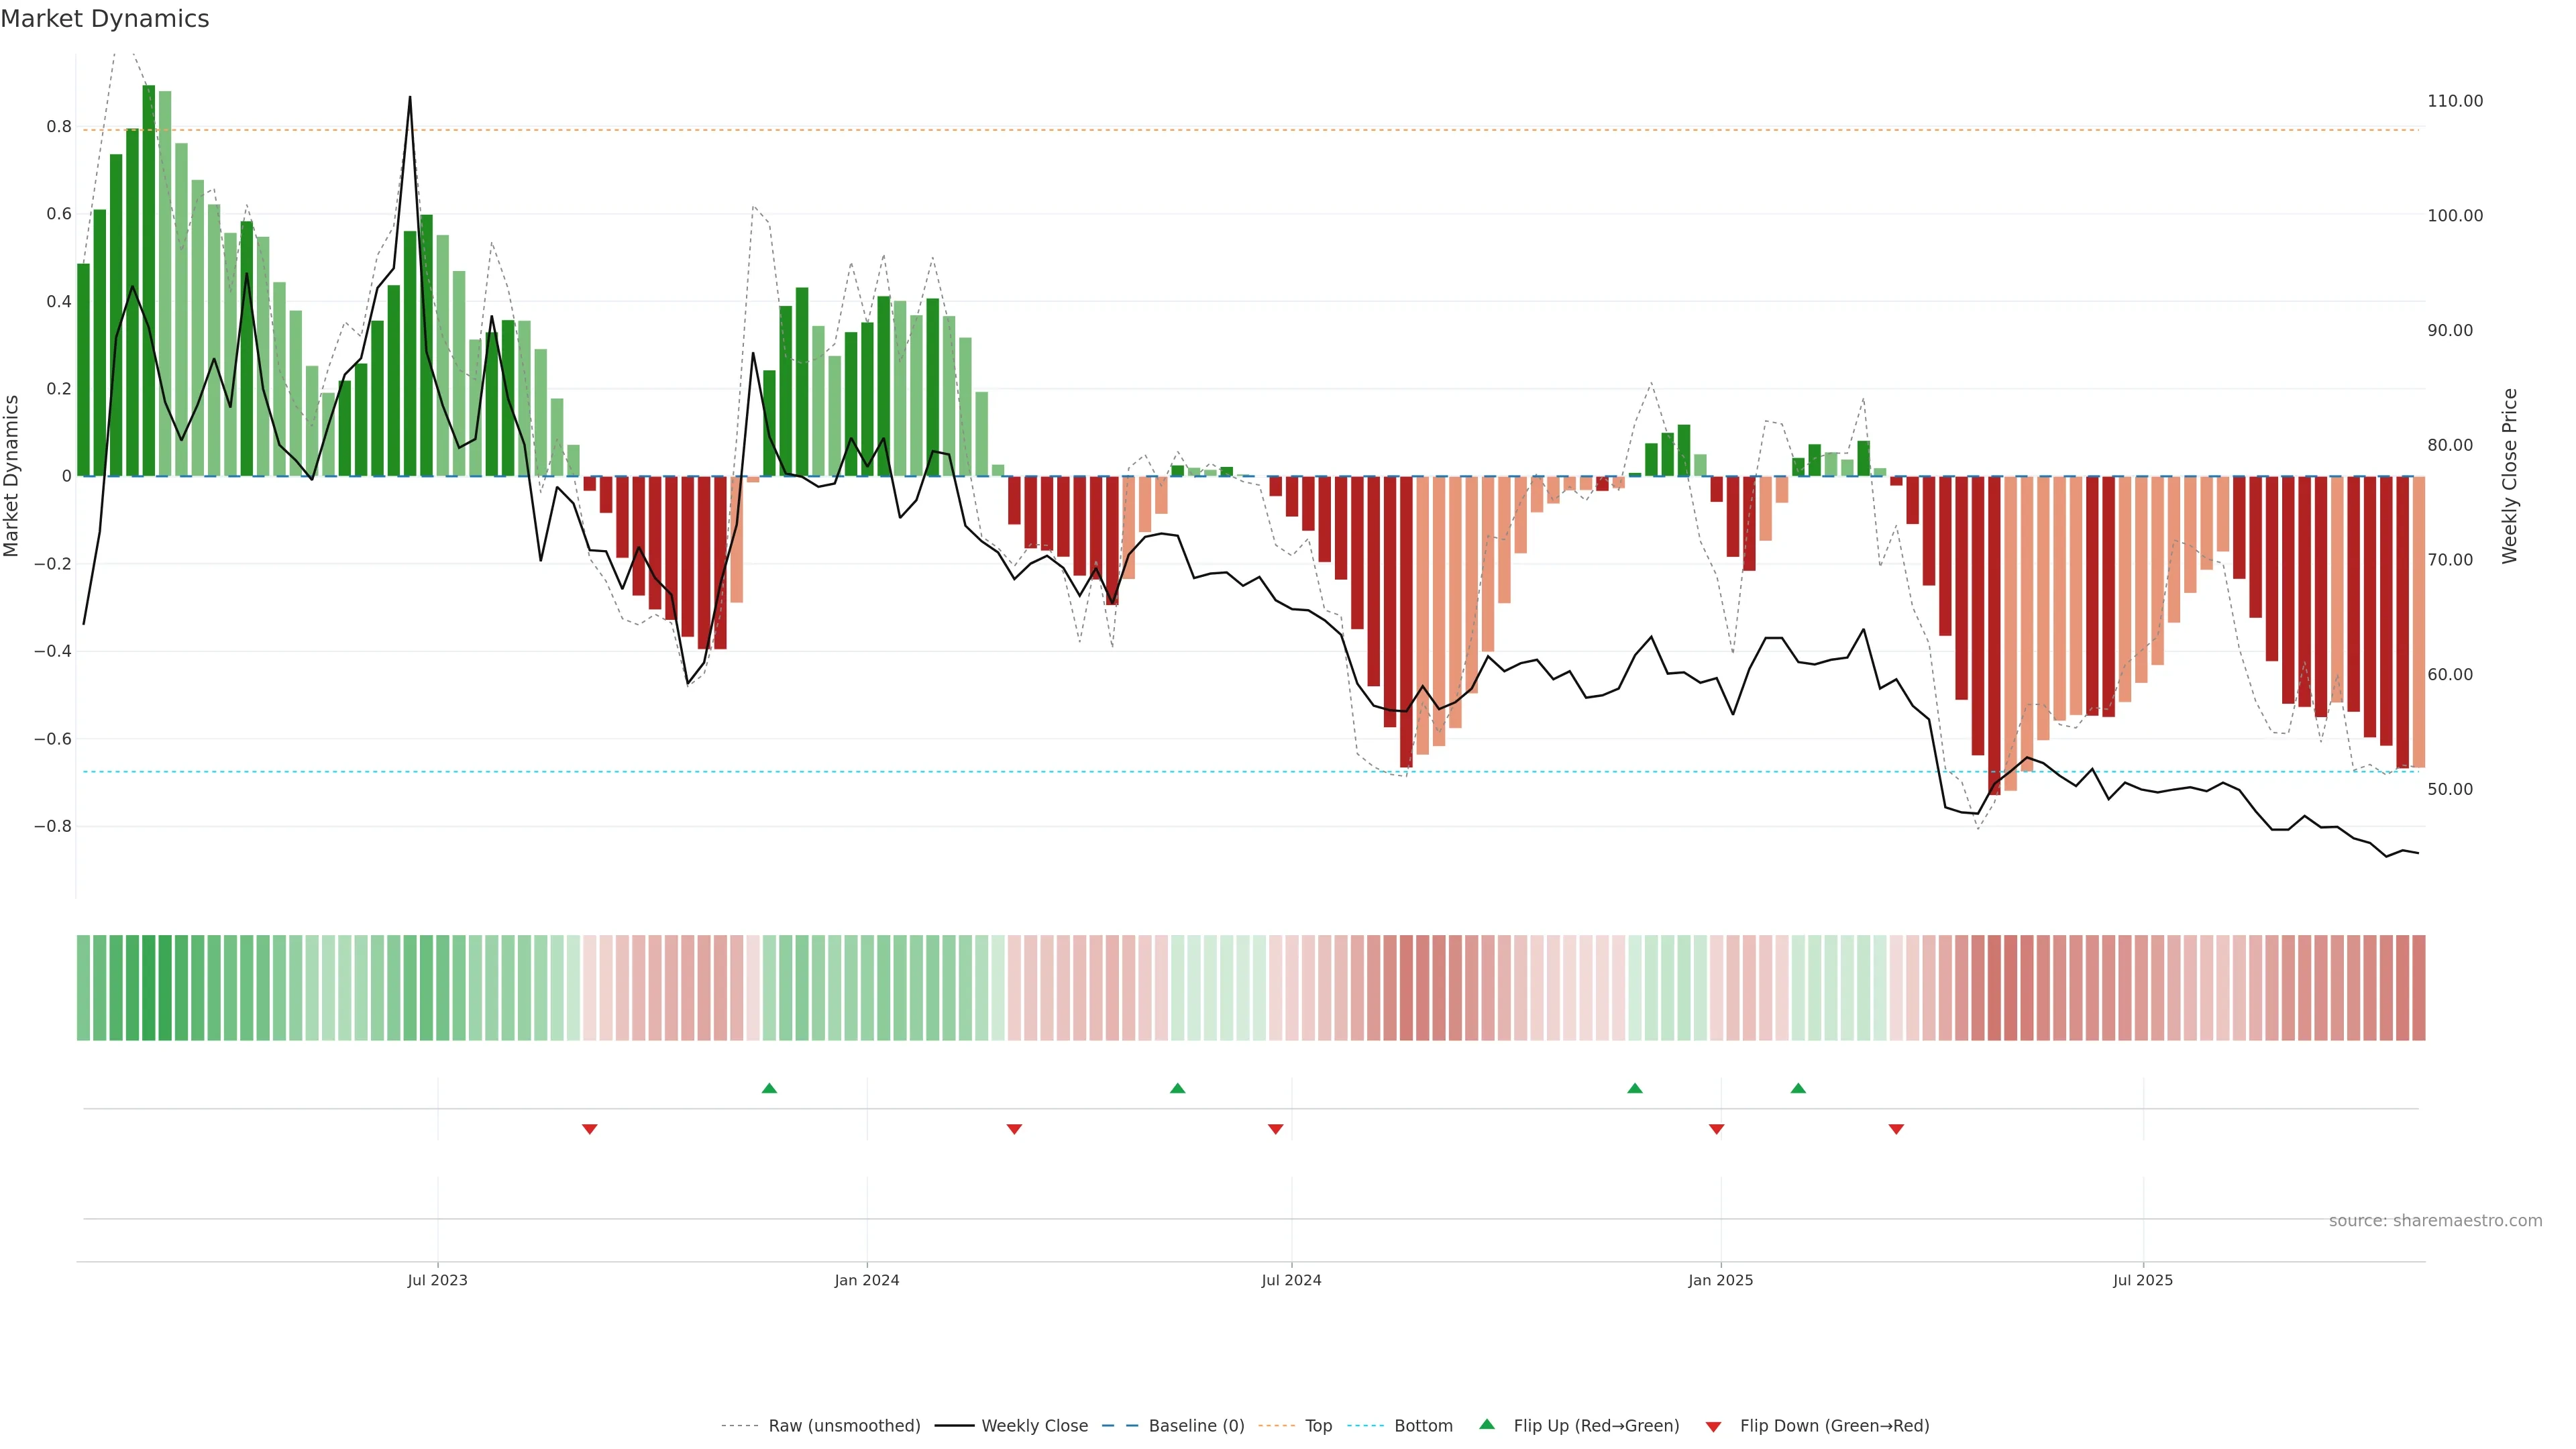Click the Jan 2024 x-axis label
Image resolution: width=2576 pixels, height=1449 pixels.
coord(867,1280)
